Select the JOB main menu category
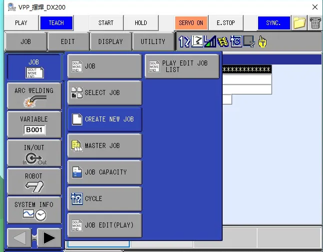This screenshot has width=323, height=252. (x=34, y=67)
